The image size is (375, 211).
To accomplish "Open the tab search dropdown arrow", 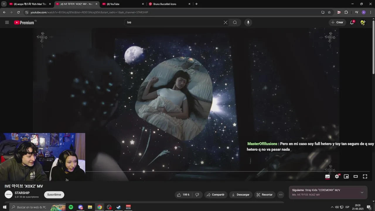I will tap(4, 4).
